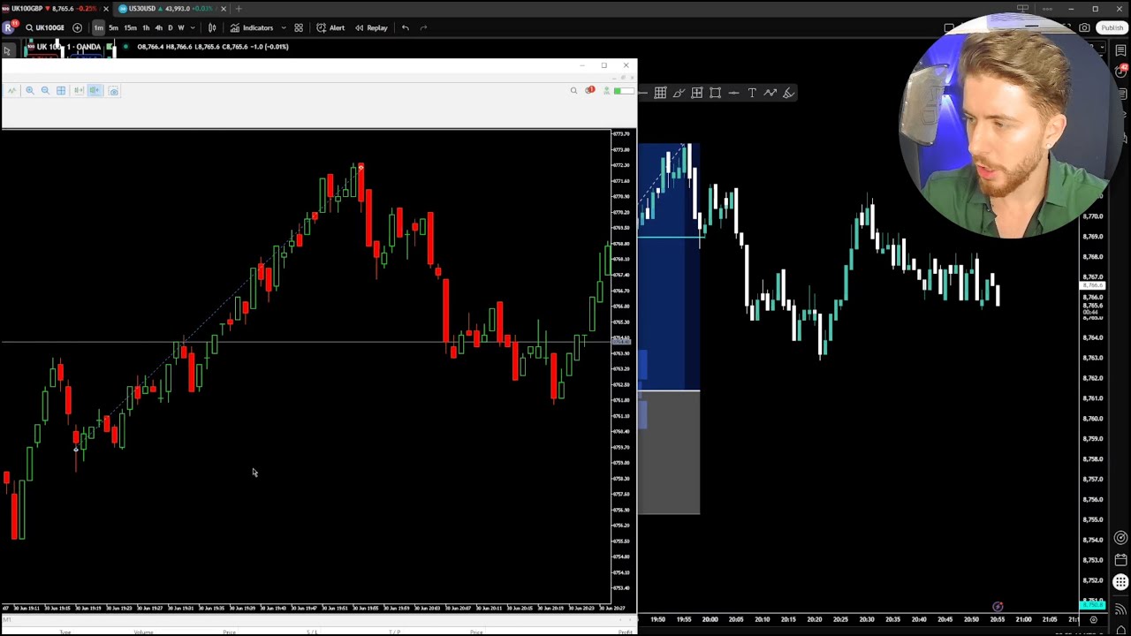
Task: Open the watchlist panel in right sidebar
Action: (x=1120, y=50)
